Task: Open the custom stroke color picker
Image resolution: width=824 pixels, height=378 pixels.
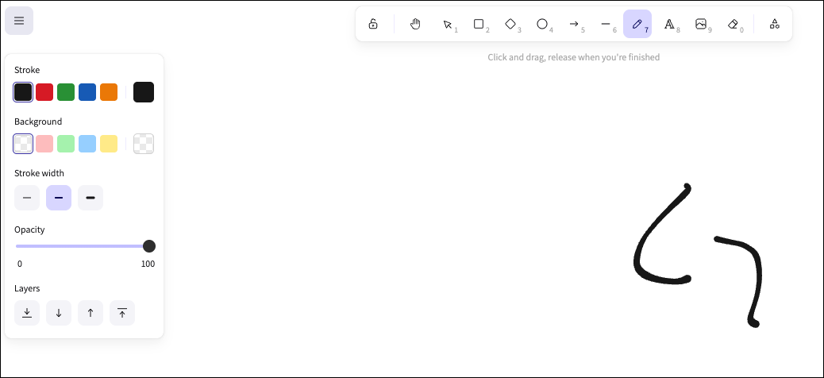Action: (x=144, y=92)
